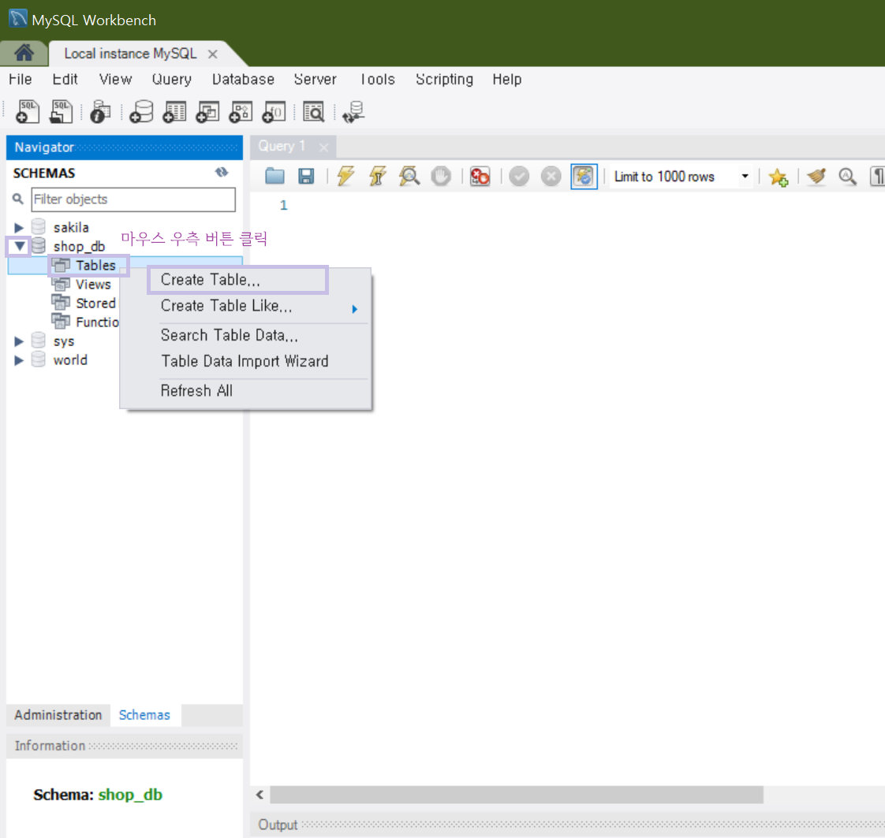Collapse the shop_db schema
The height and width of the screenshot is (838, 885).
pyautogui.click(x=19, y=246)
